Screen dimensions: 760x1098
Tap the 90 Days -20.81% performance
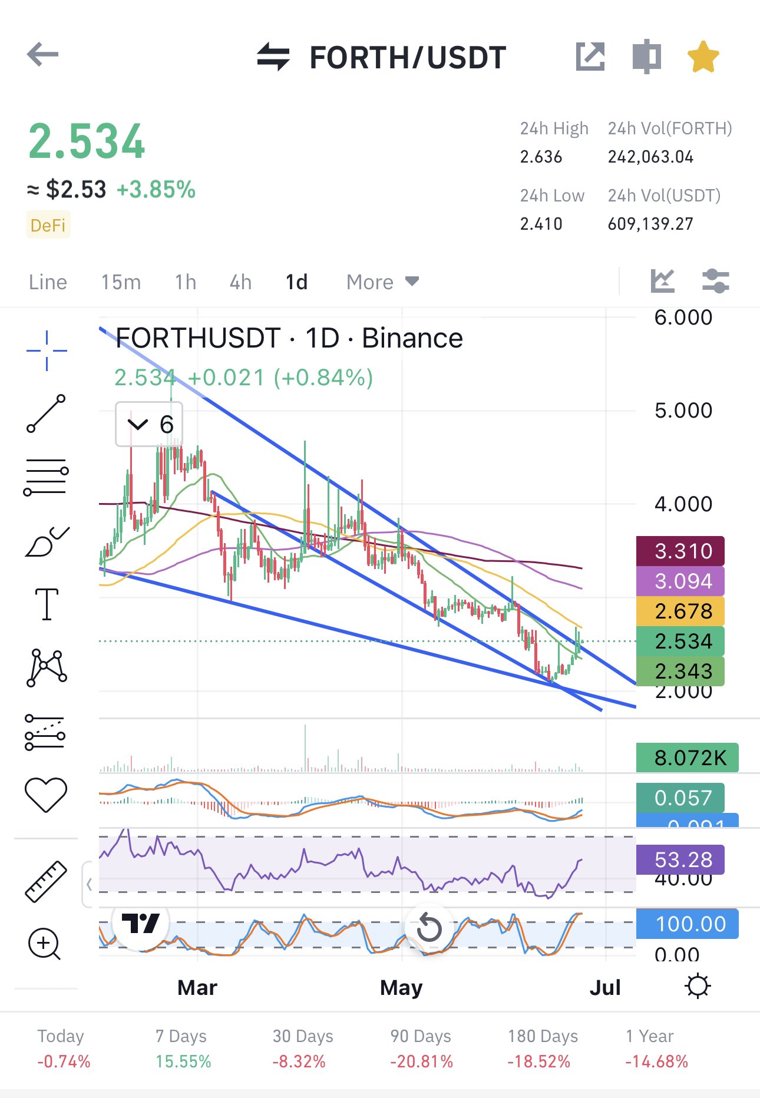tap(421, 1049)
